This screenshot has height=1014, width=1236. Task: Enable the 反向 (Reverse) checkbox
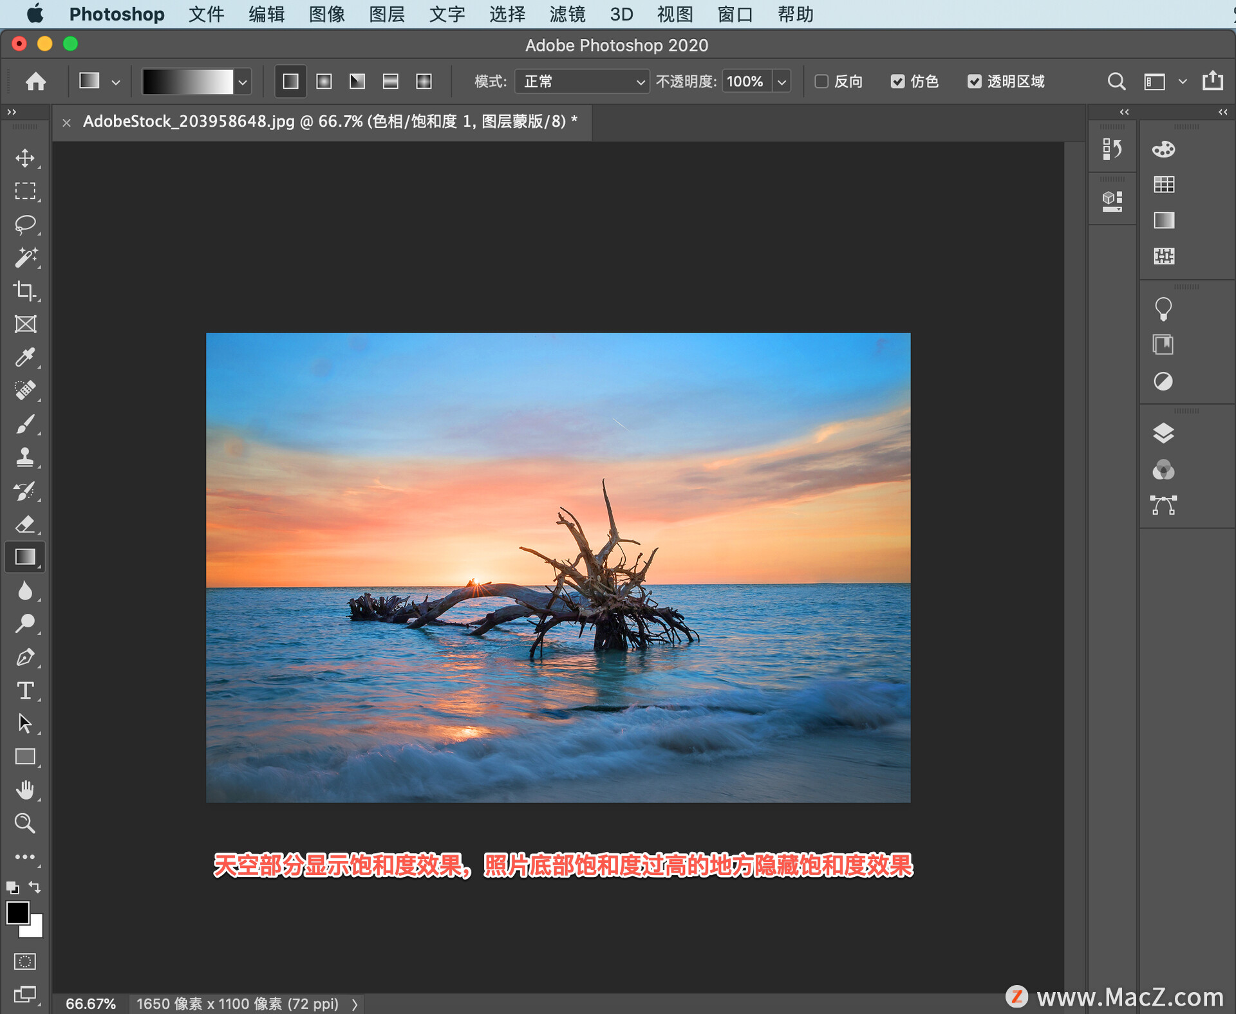pyautogui.click(x=821, y=82)
